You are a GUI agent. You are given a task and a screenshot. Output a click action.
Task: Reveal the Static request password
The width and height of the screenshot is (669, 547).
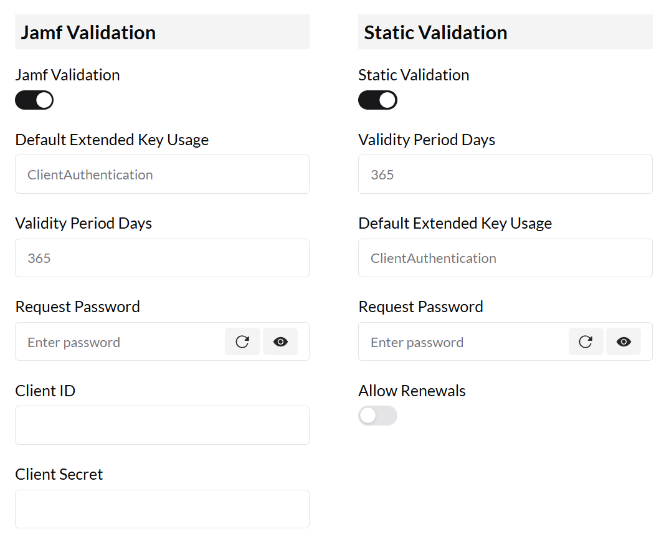click(624, 341)
